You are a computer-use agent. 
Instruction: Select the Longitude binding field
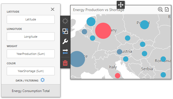tap(31, 37)
